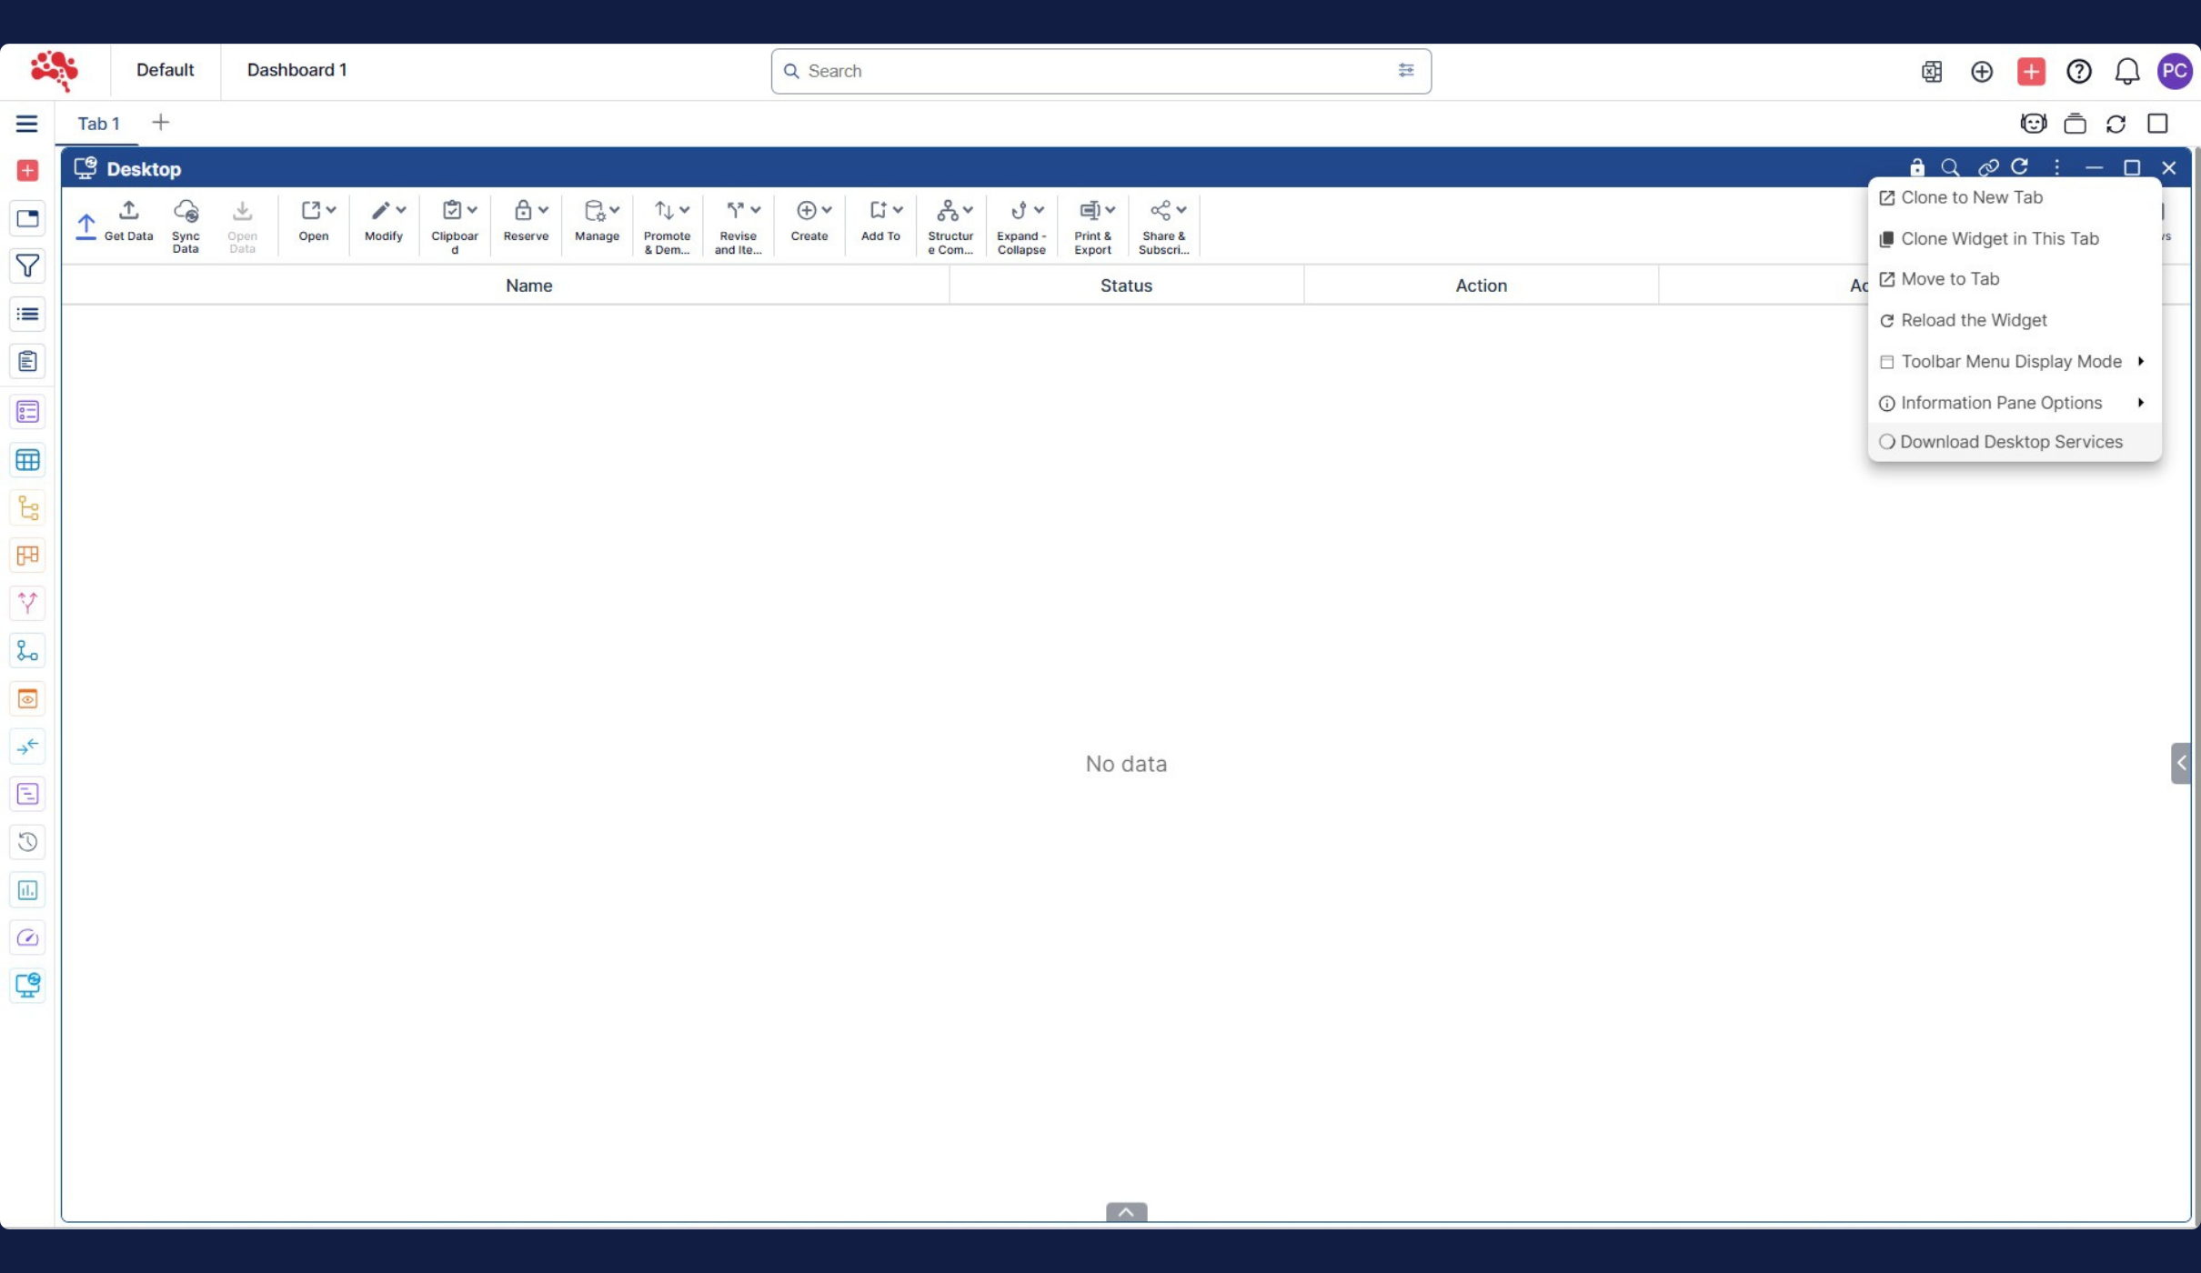Select Clone to New Tab menu item
This screenshot has width=2201, height=1273.
1971,197
